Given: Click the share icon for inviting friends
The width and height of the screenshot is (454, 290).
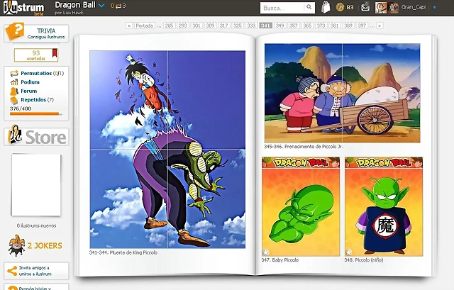Looking at the screenshot, I should pyautogui.click(x=12, y=271).
